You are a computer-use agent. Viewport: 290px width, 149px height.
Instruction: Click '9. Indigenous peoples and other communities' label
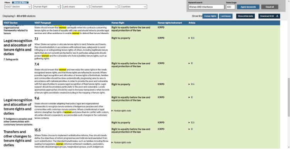click(18, 122)
